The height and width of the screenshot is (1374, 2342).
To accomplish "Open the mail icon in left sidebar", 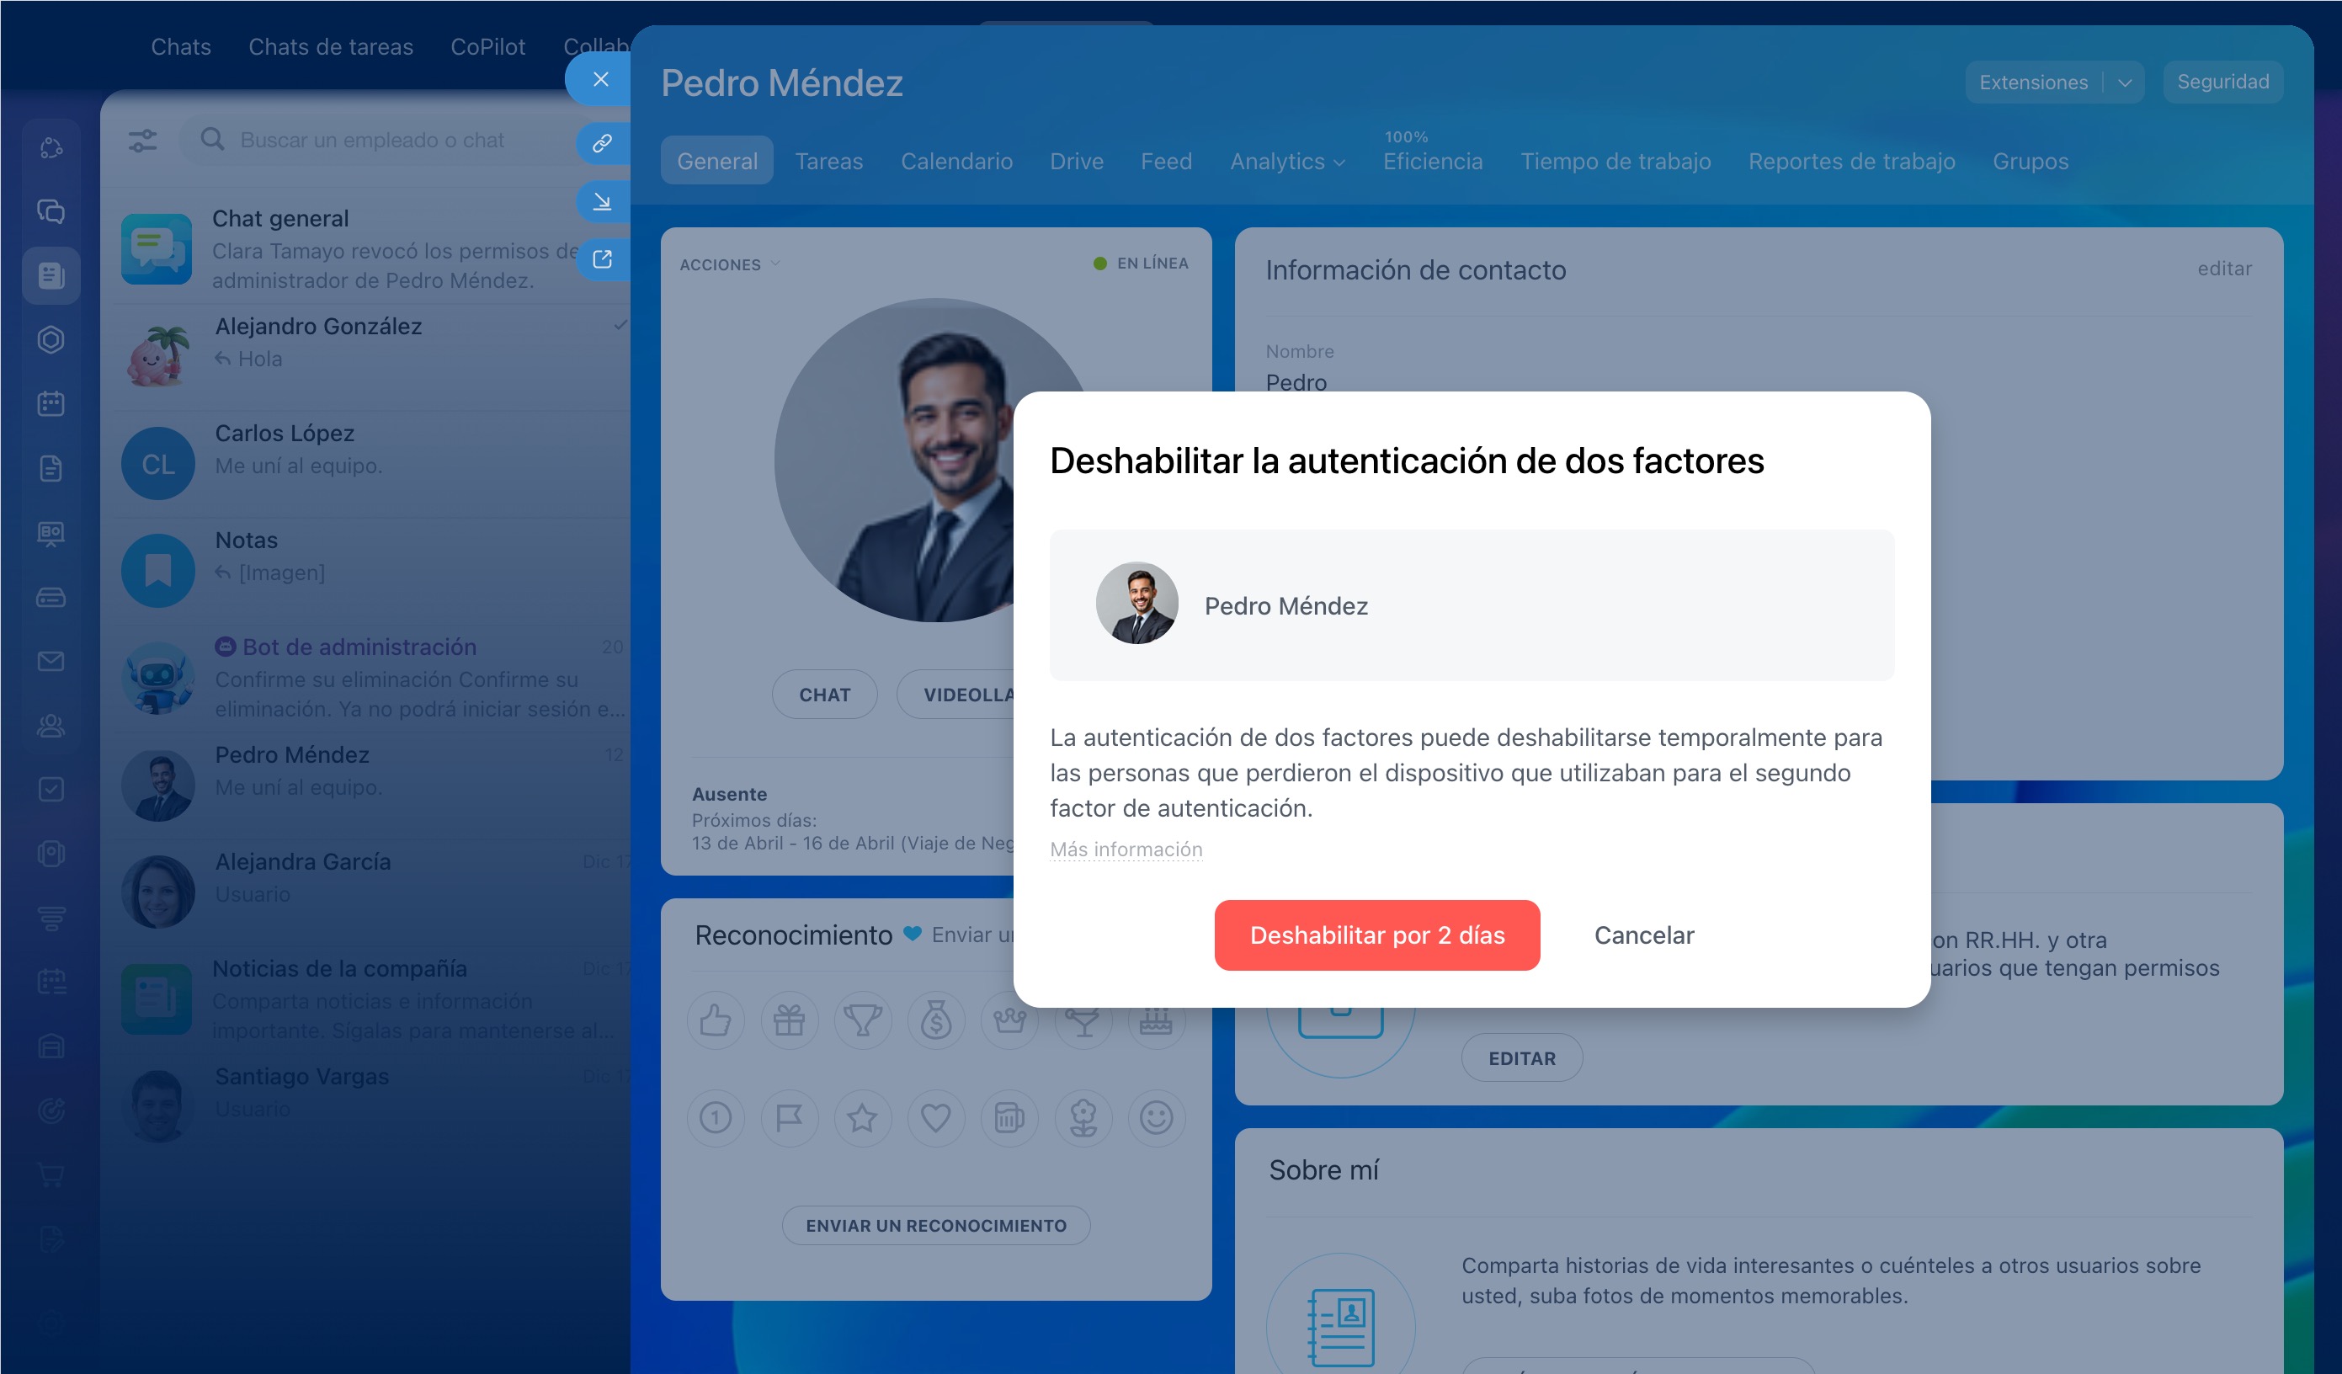I will [x=51, y=661].
